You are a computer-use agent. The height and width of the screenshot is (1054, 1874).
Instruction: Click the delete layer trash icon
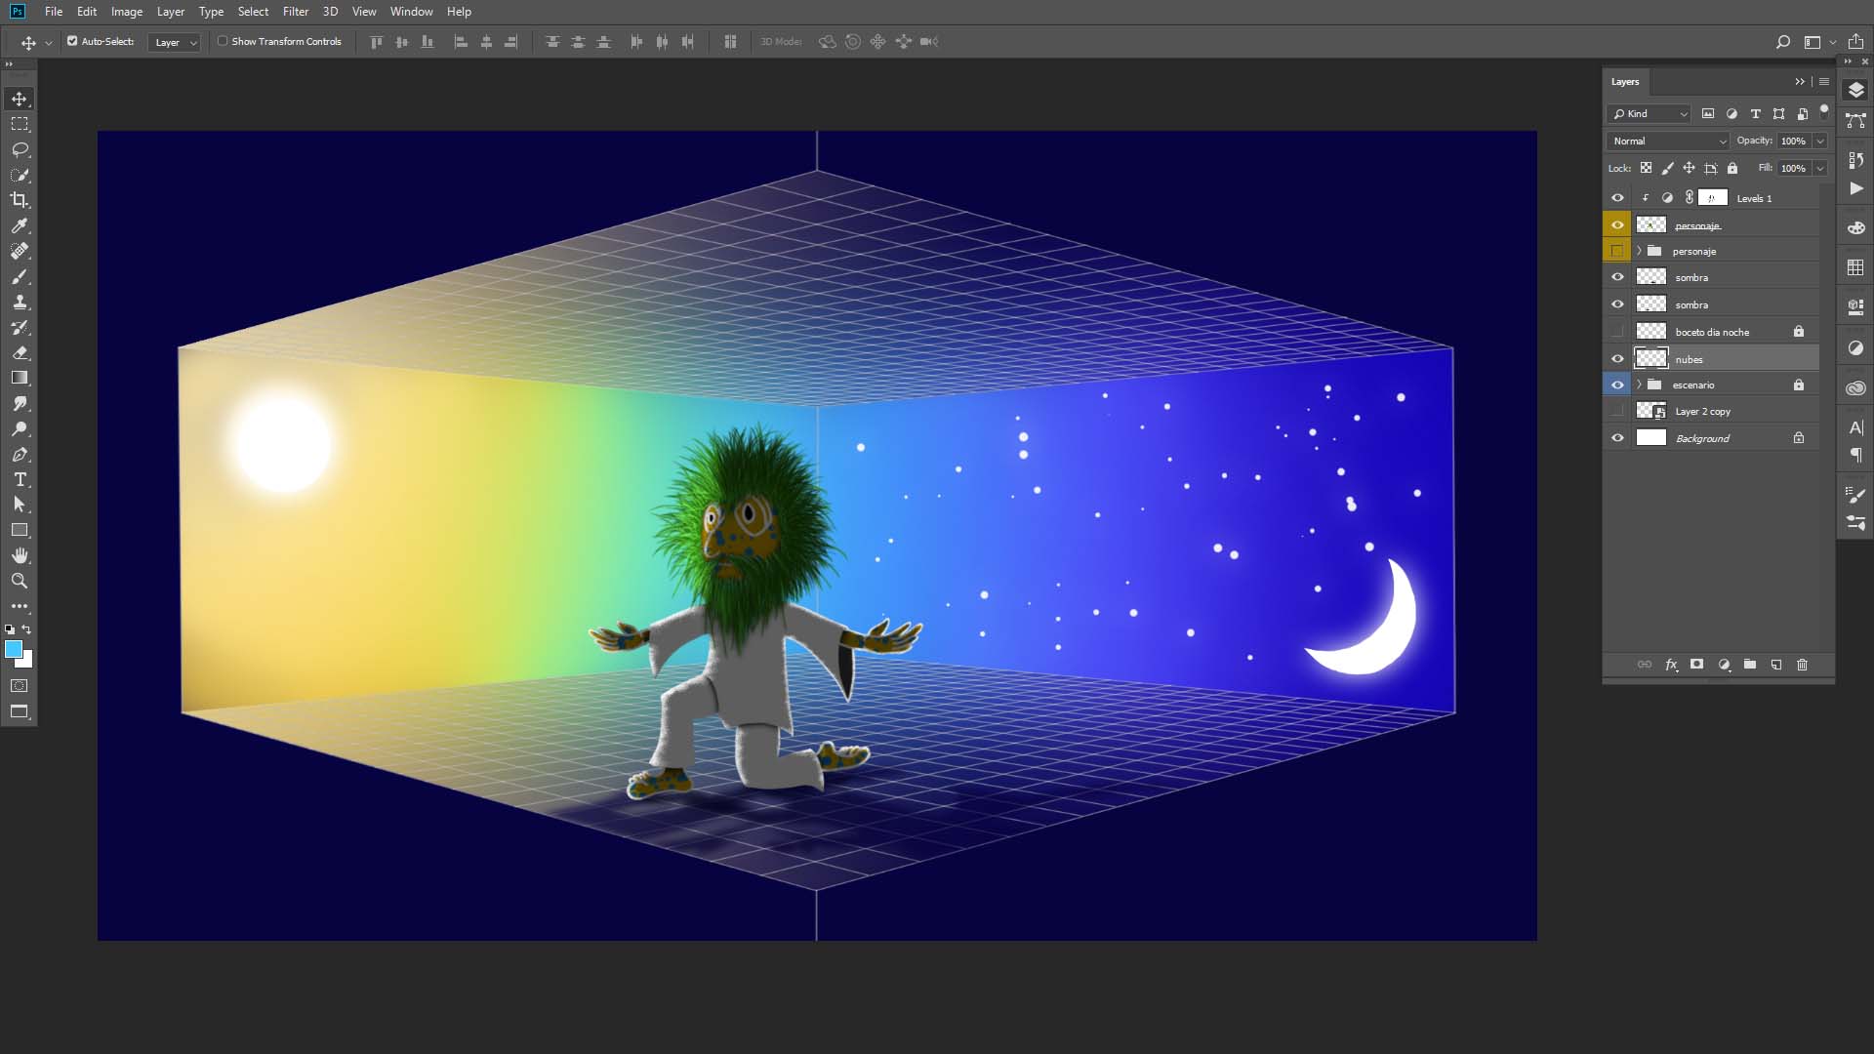coord(1802,665)
